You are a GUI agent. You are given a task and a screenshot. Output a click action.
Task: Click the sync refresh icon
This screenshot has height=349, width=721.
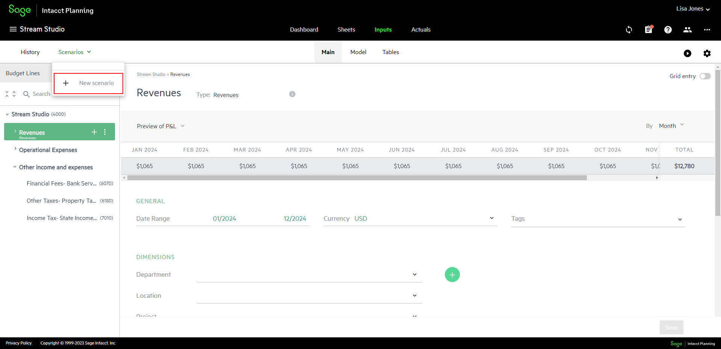point(629,30)
